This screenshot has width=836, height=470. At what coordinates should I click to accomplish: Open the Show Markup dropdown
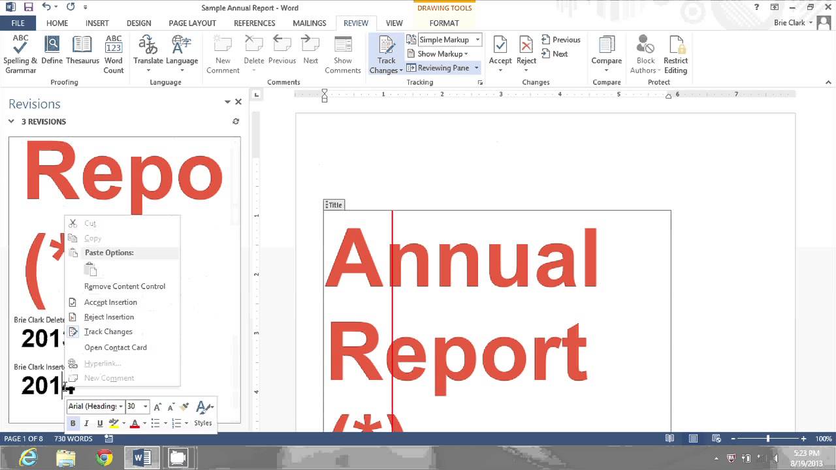(x=438, y=54)
